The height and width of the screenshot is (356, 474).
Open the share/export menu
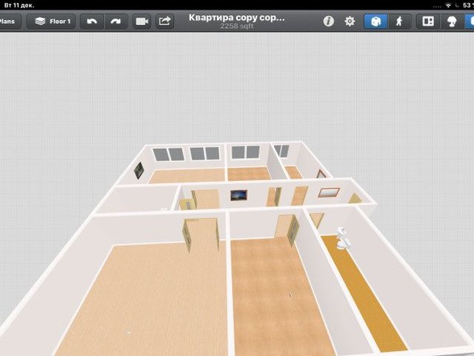pos(164,22)
